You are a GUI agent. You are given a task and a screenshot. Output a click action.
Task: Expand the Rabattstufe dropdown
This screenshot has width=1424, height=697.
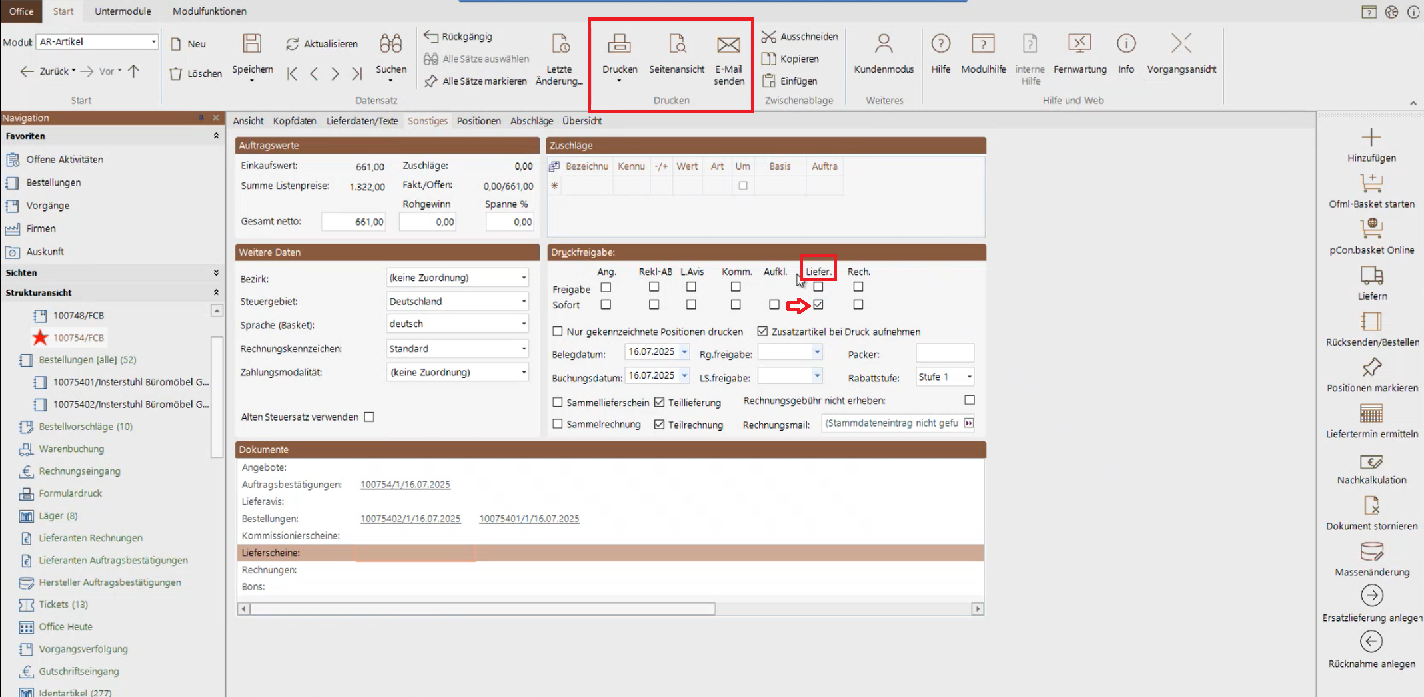(x=969, y=377)
